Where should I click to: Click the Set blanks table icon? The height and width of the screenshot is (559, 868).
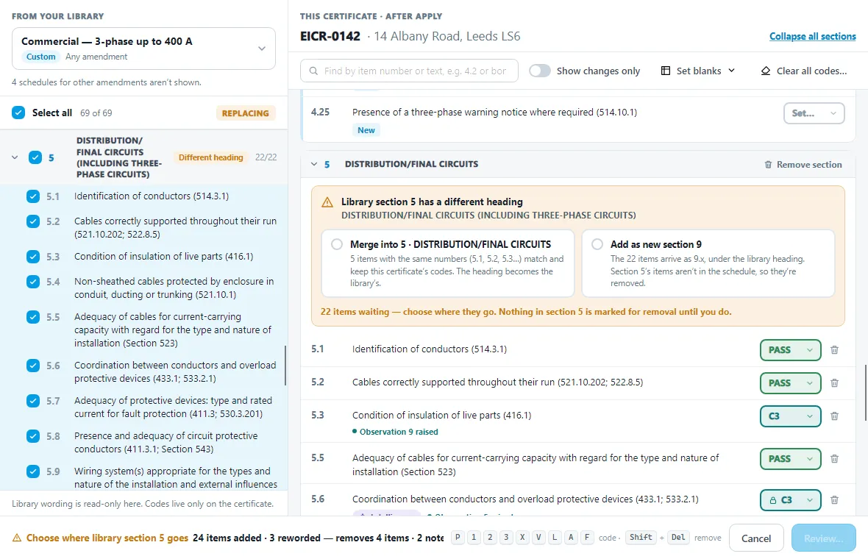point(666,71)
